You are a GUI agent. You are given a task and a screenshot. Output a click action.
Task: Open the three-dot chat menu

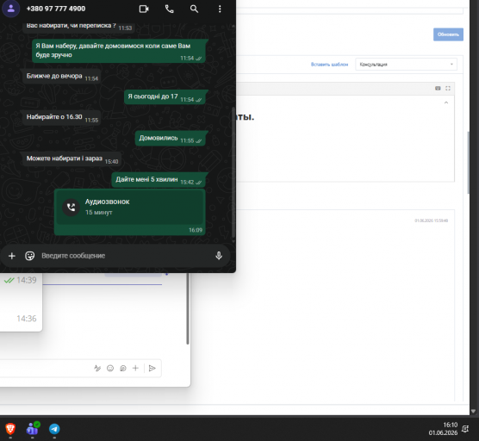pyautogui.click(x=220, y=9)
